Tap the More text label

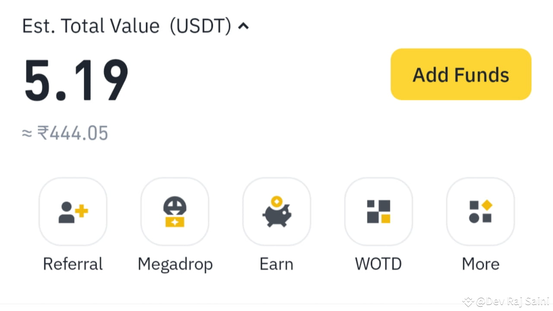[480, 264]
